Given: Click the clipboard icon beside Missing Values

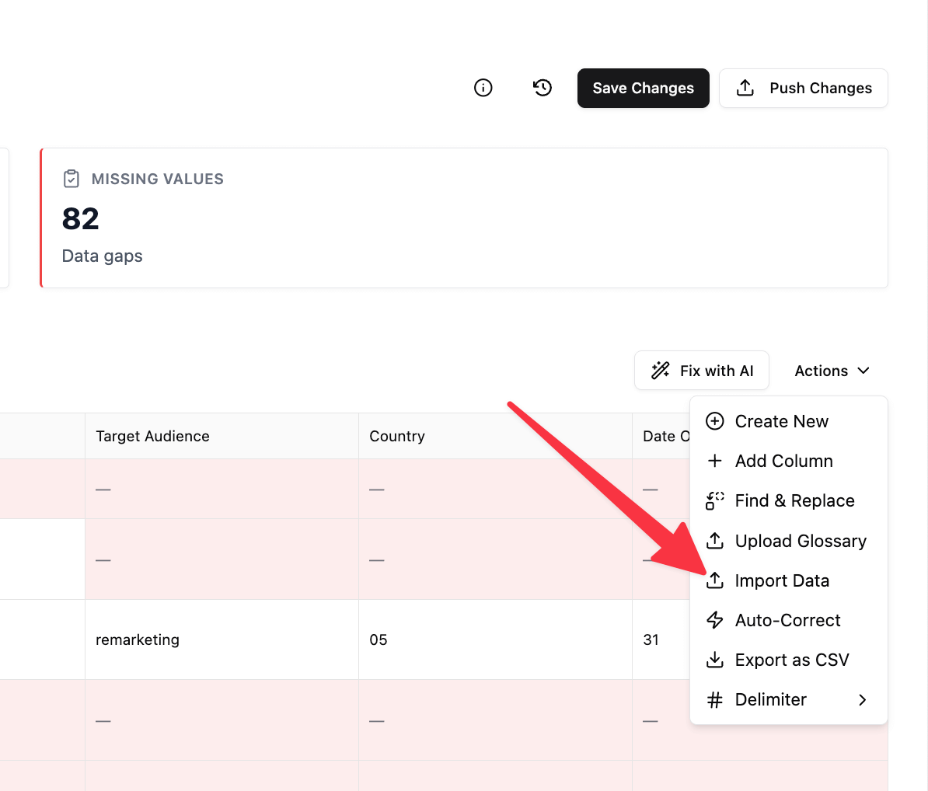Looking at the screenshot, I should point(72,179).
